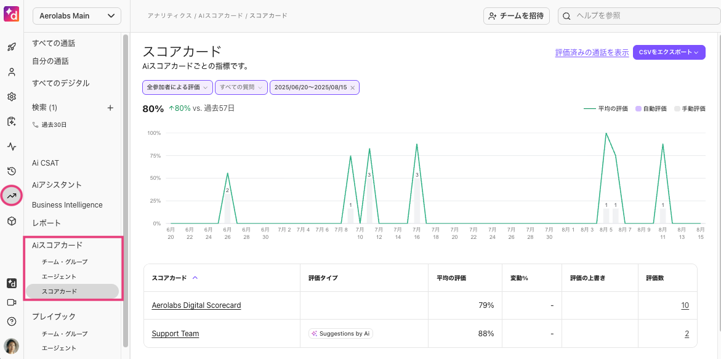Select エージェント under Aiスコアカード
The image size is (721, 359).
pyautogui.click(x=59, y=276)
